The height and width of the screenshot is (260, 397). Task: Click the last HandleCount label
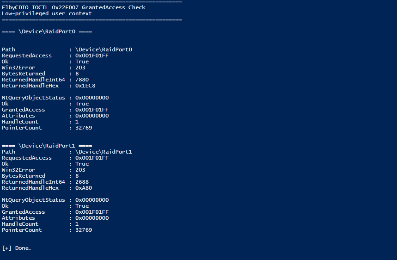[x=20, y=224]
